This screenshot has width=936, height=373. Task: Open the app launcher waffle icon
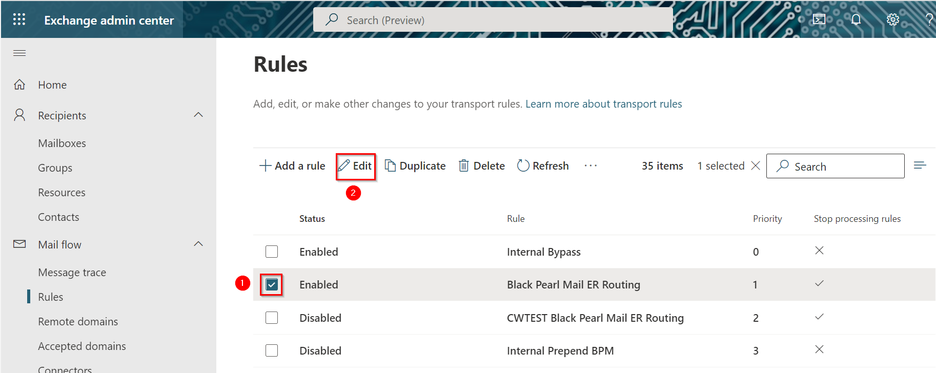point(19,19)
